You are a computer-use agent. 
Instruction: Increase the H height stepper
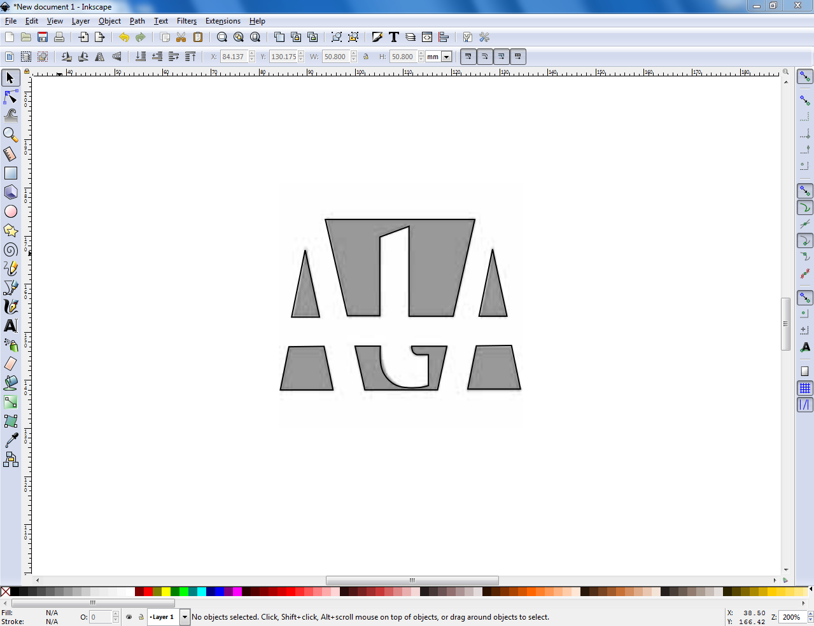click(x=421, y=54)
